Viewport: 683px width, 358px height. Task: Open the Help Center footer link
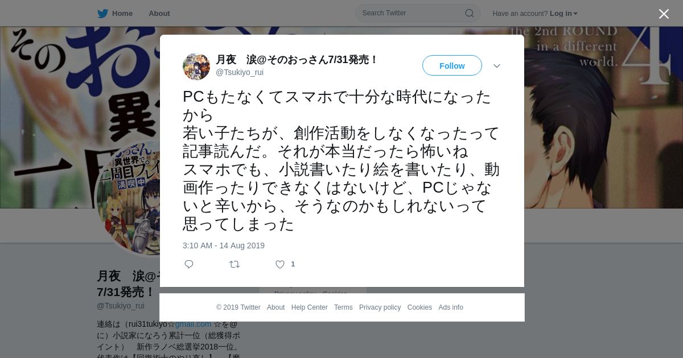coord(309,307)
